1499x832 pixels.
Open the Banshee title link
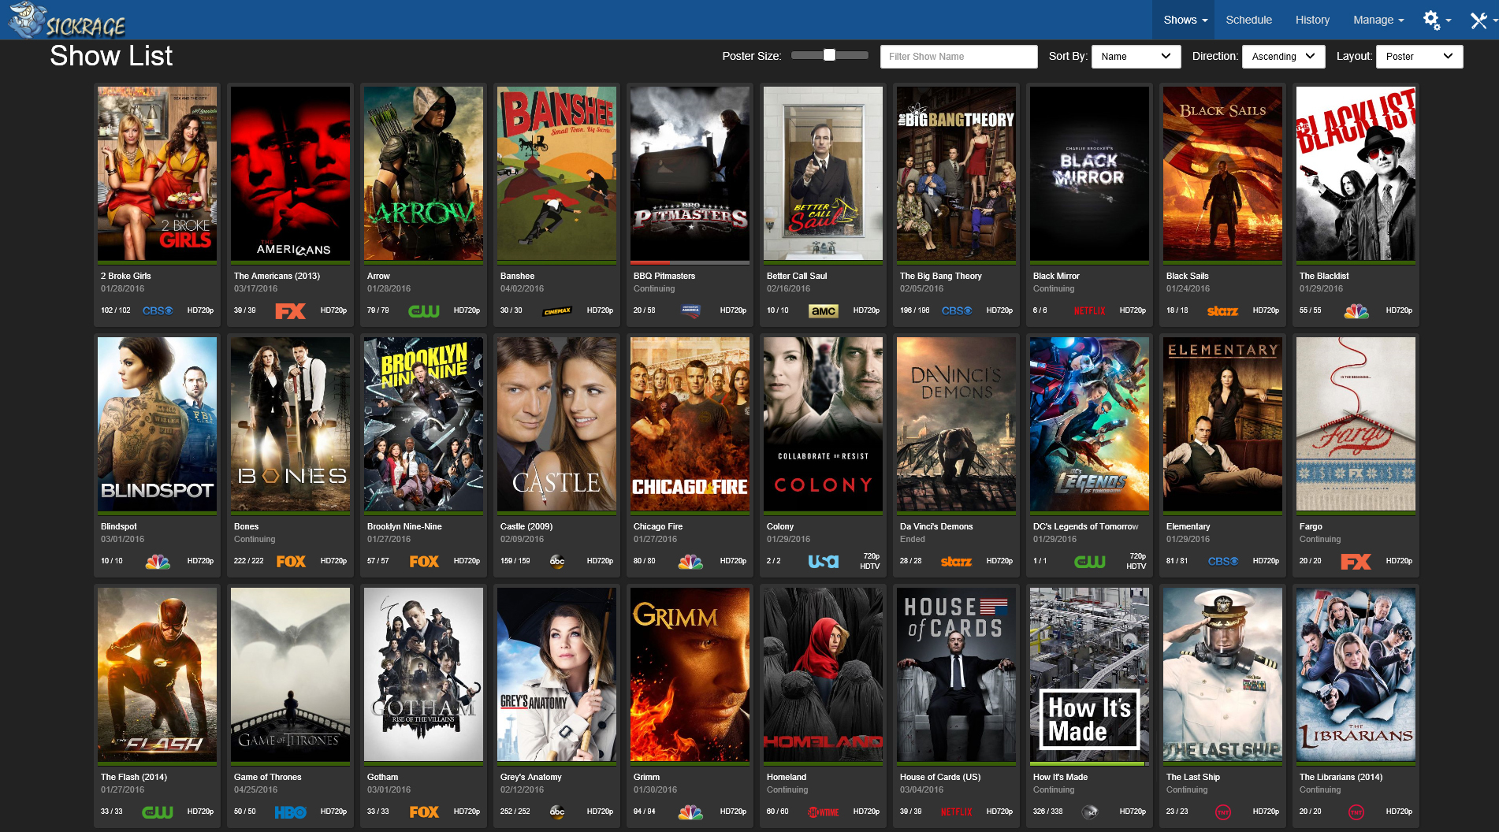coord(517,276)
